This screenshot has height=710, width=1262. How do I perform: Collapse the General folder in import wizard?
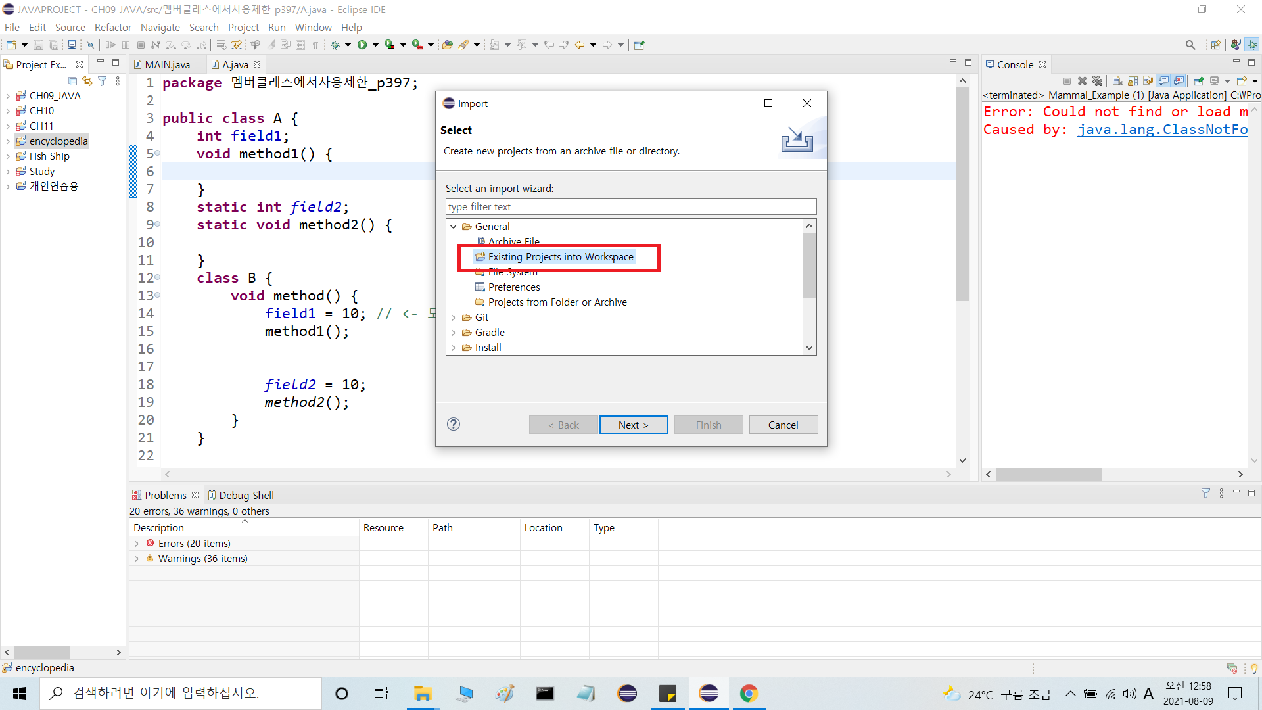tap(454, 226)
